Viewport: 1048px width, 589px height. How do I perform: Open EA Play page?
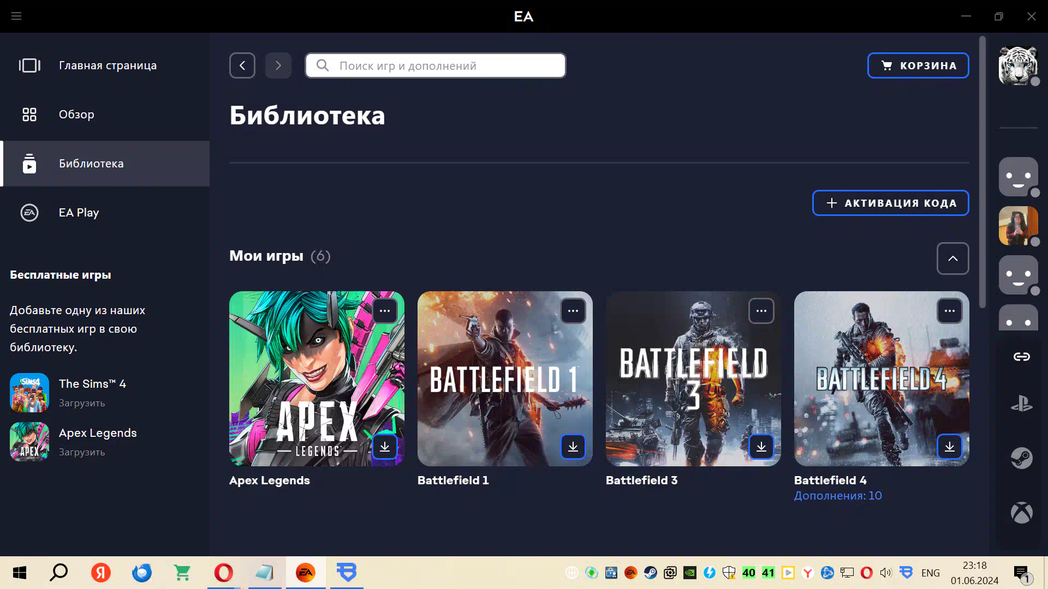105,213
